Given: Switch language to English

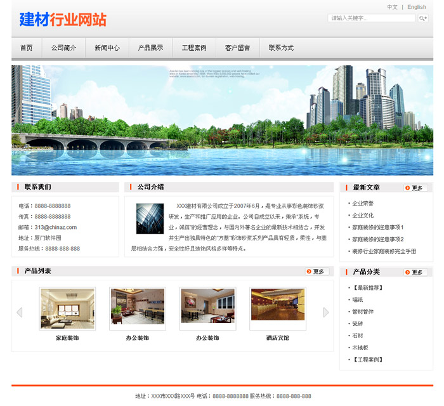Looking at the screenshot, I should [417, 7].
